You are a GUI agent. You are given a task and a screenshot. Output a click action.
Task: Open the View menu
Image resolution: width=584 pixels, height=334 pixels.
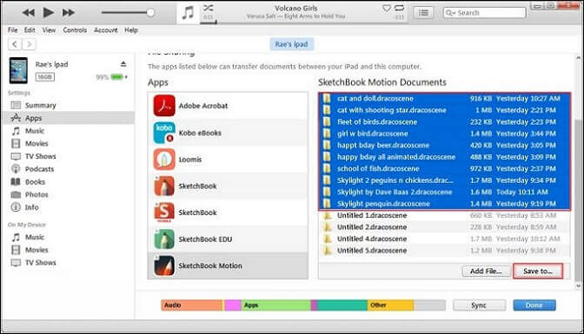coord(49,30)
